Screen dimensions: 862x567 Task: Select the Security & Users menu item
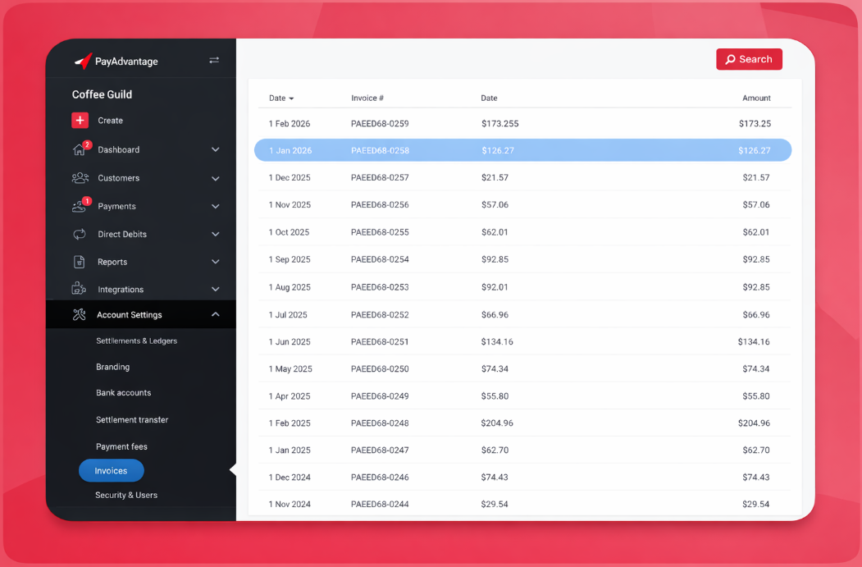coord(125,496)
